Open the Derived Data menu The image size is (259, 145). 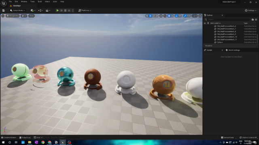click(x=227, y=137)
